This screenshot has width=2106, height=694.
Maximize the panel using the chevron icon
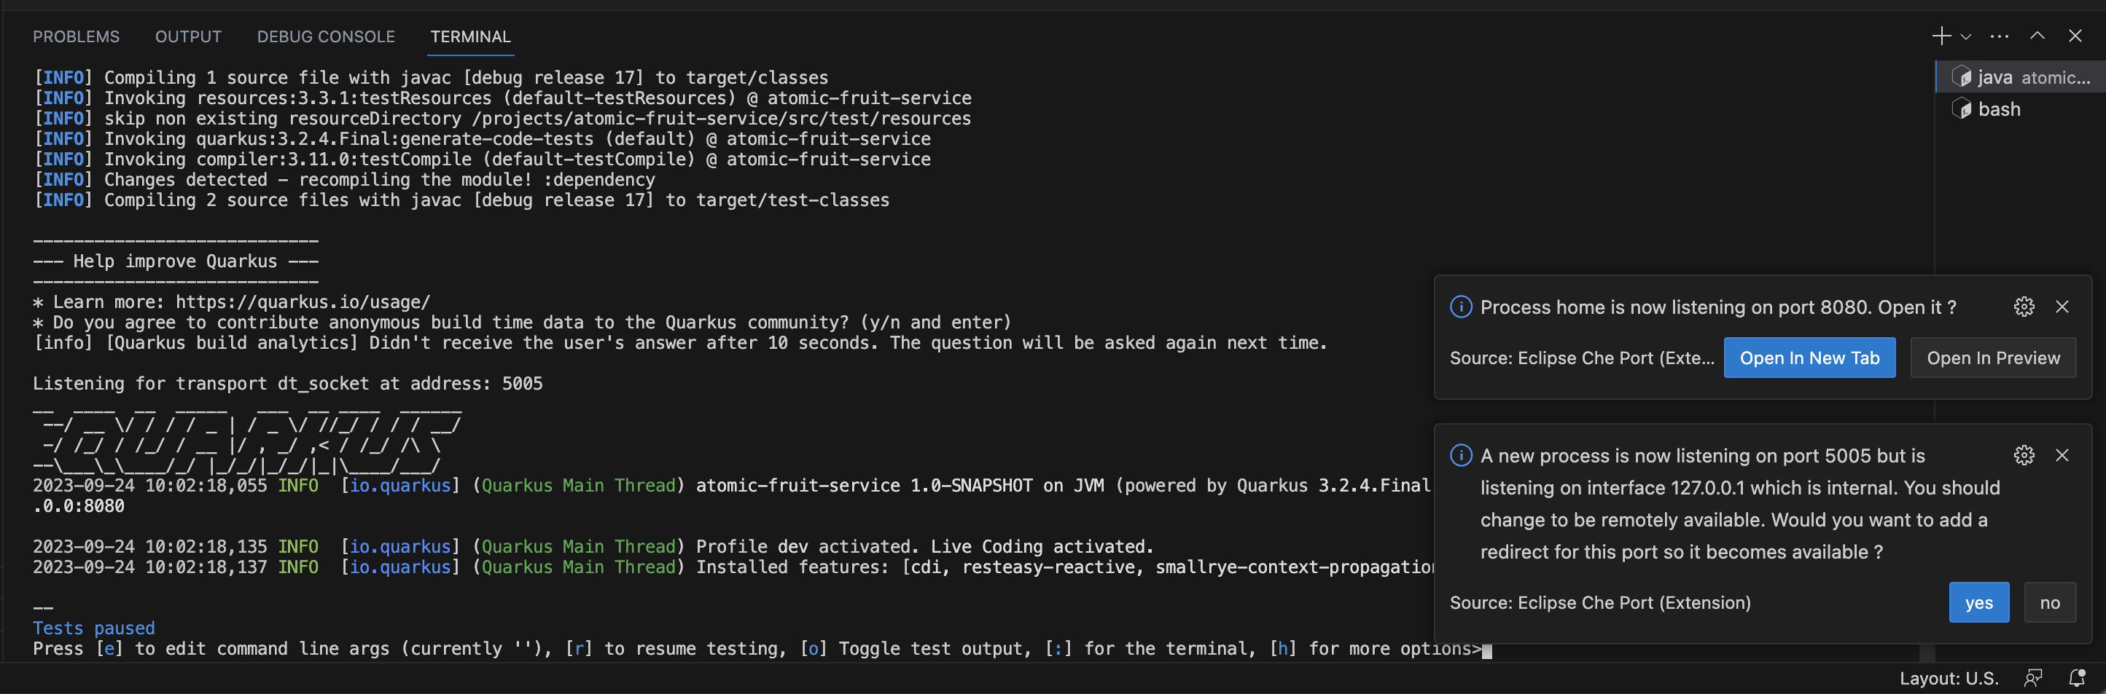[x=2037, y=36]
